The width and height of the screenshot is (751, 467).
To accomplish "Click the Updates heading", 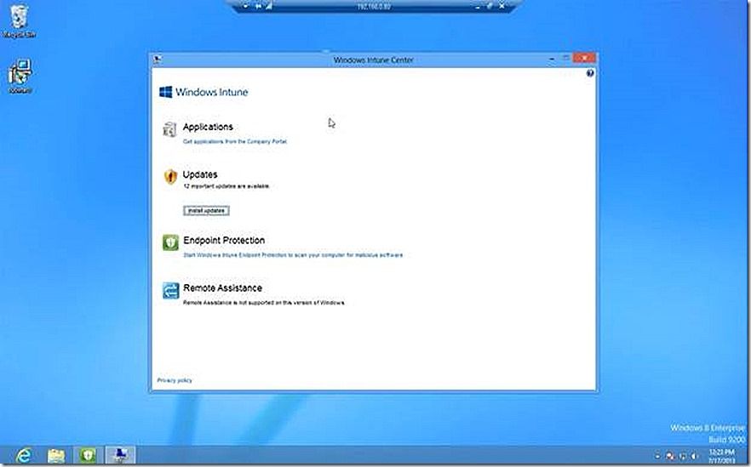I will (x=200, y=174).
